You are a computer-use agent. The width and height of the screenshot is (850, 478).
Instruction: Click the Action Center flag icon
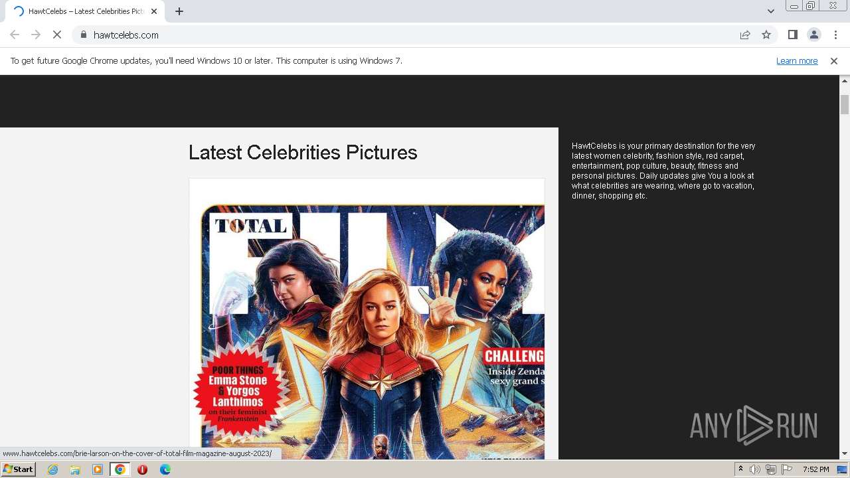pyautogui.click(x=787, y=469)
